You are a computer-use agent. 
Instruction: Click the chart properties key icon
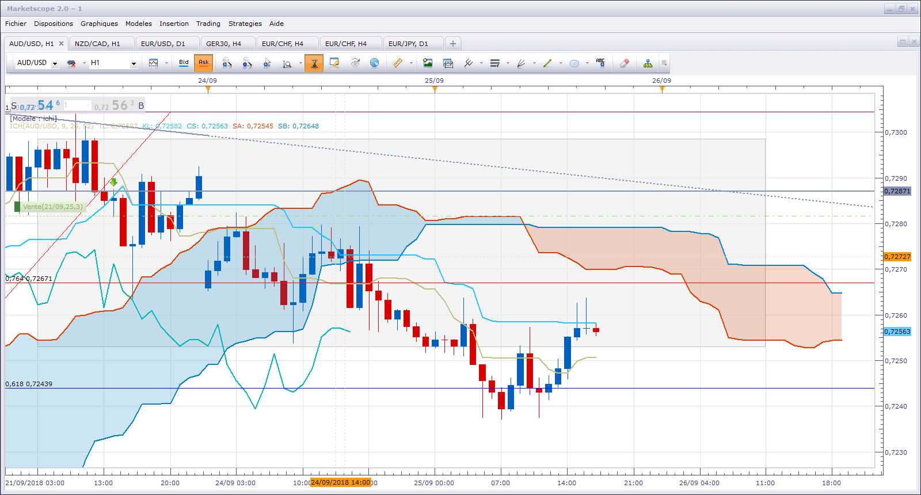334,63
